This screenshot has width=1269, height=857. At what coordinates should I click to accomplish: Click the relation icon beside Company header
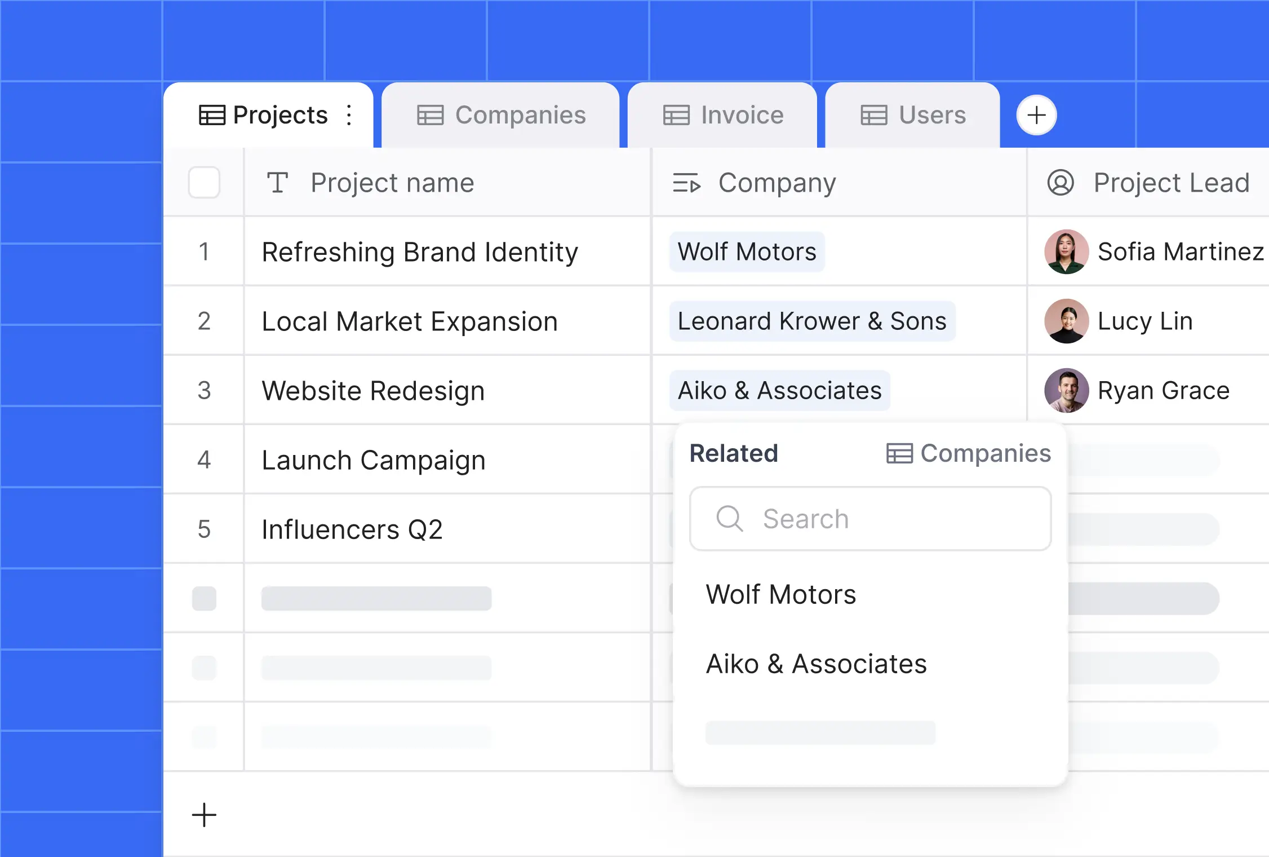point(686,183)
